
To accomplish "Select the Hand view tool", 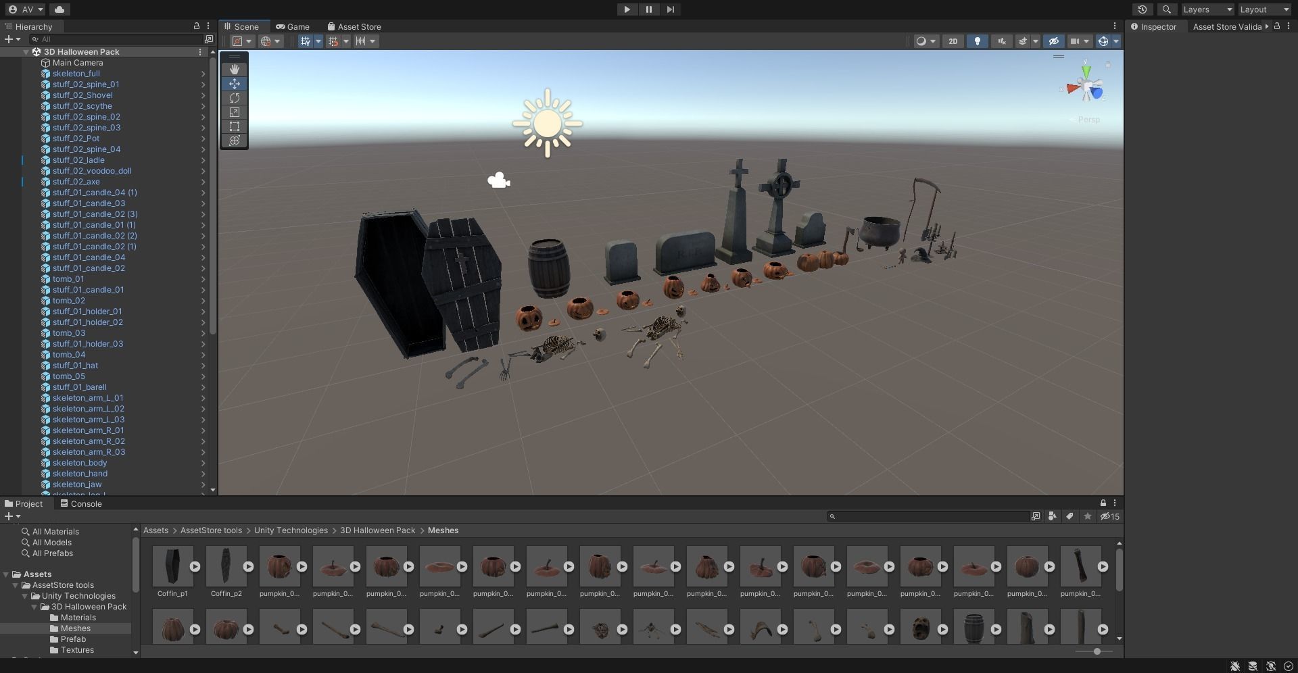I will pyautogui.click(x=235, y=70).
